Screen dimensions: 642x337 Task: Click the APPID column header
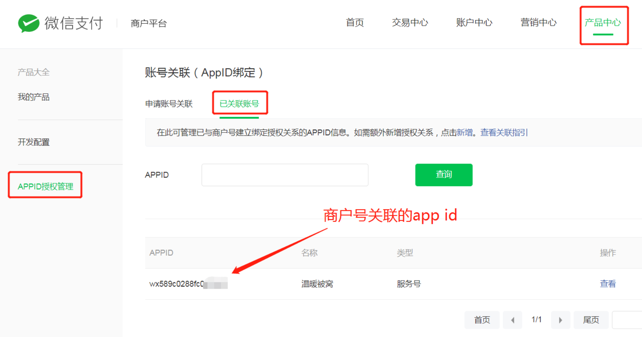pos(161,253)
